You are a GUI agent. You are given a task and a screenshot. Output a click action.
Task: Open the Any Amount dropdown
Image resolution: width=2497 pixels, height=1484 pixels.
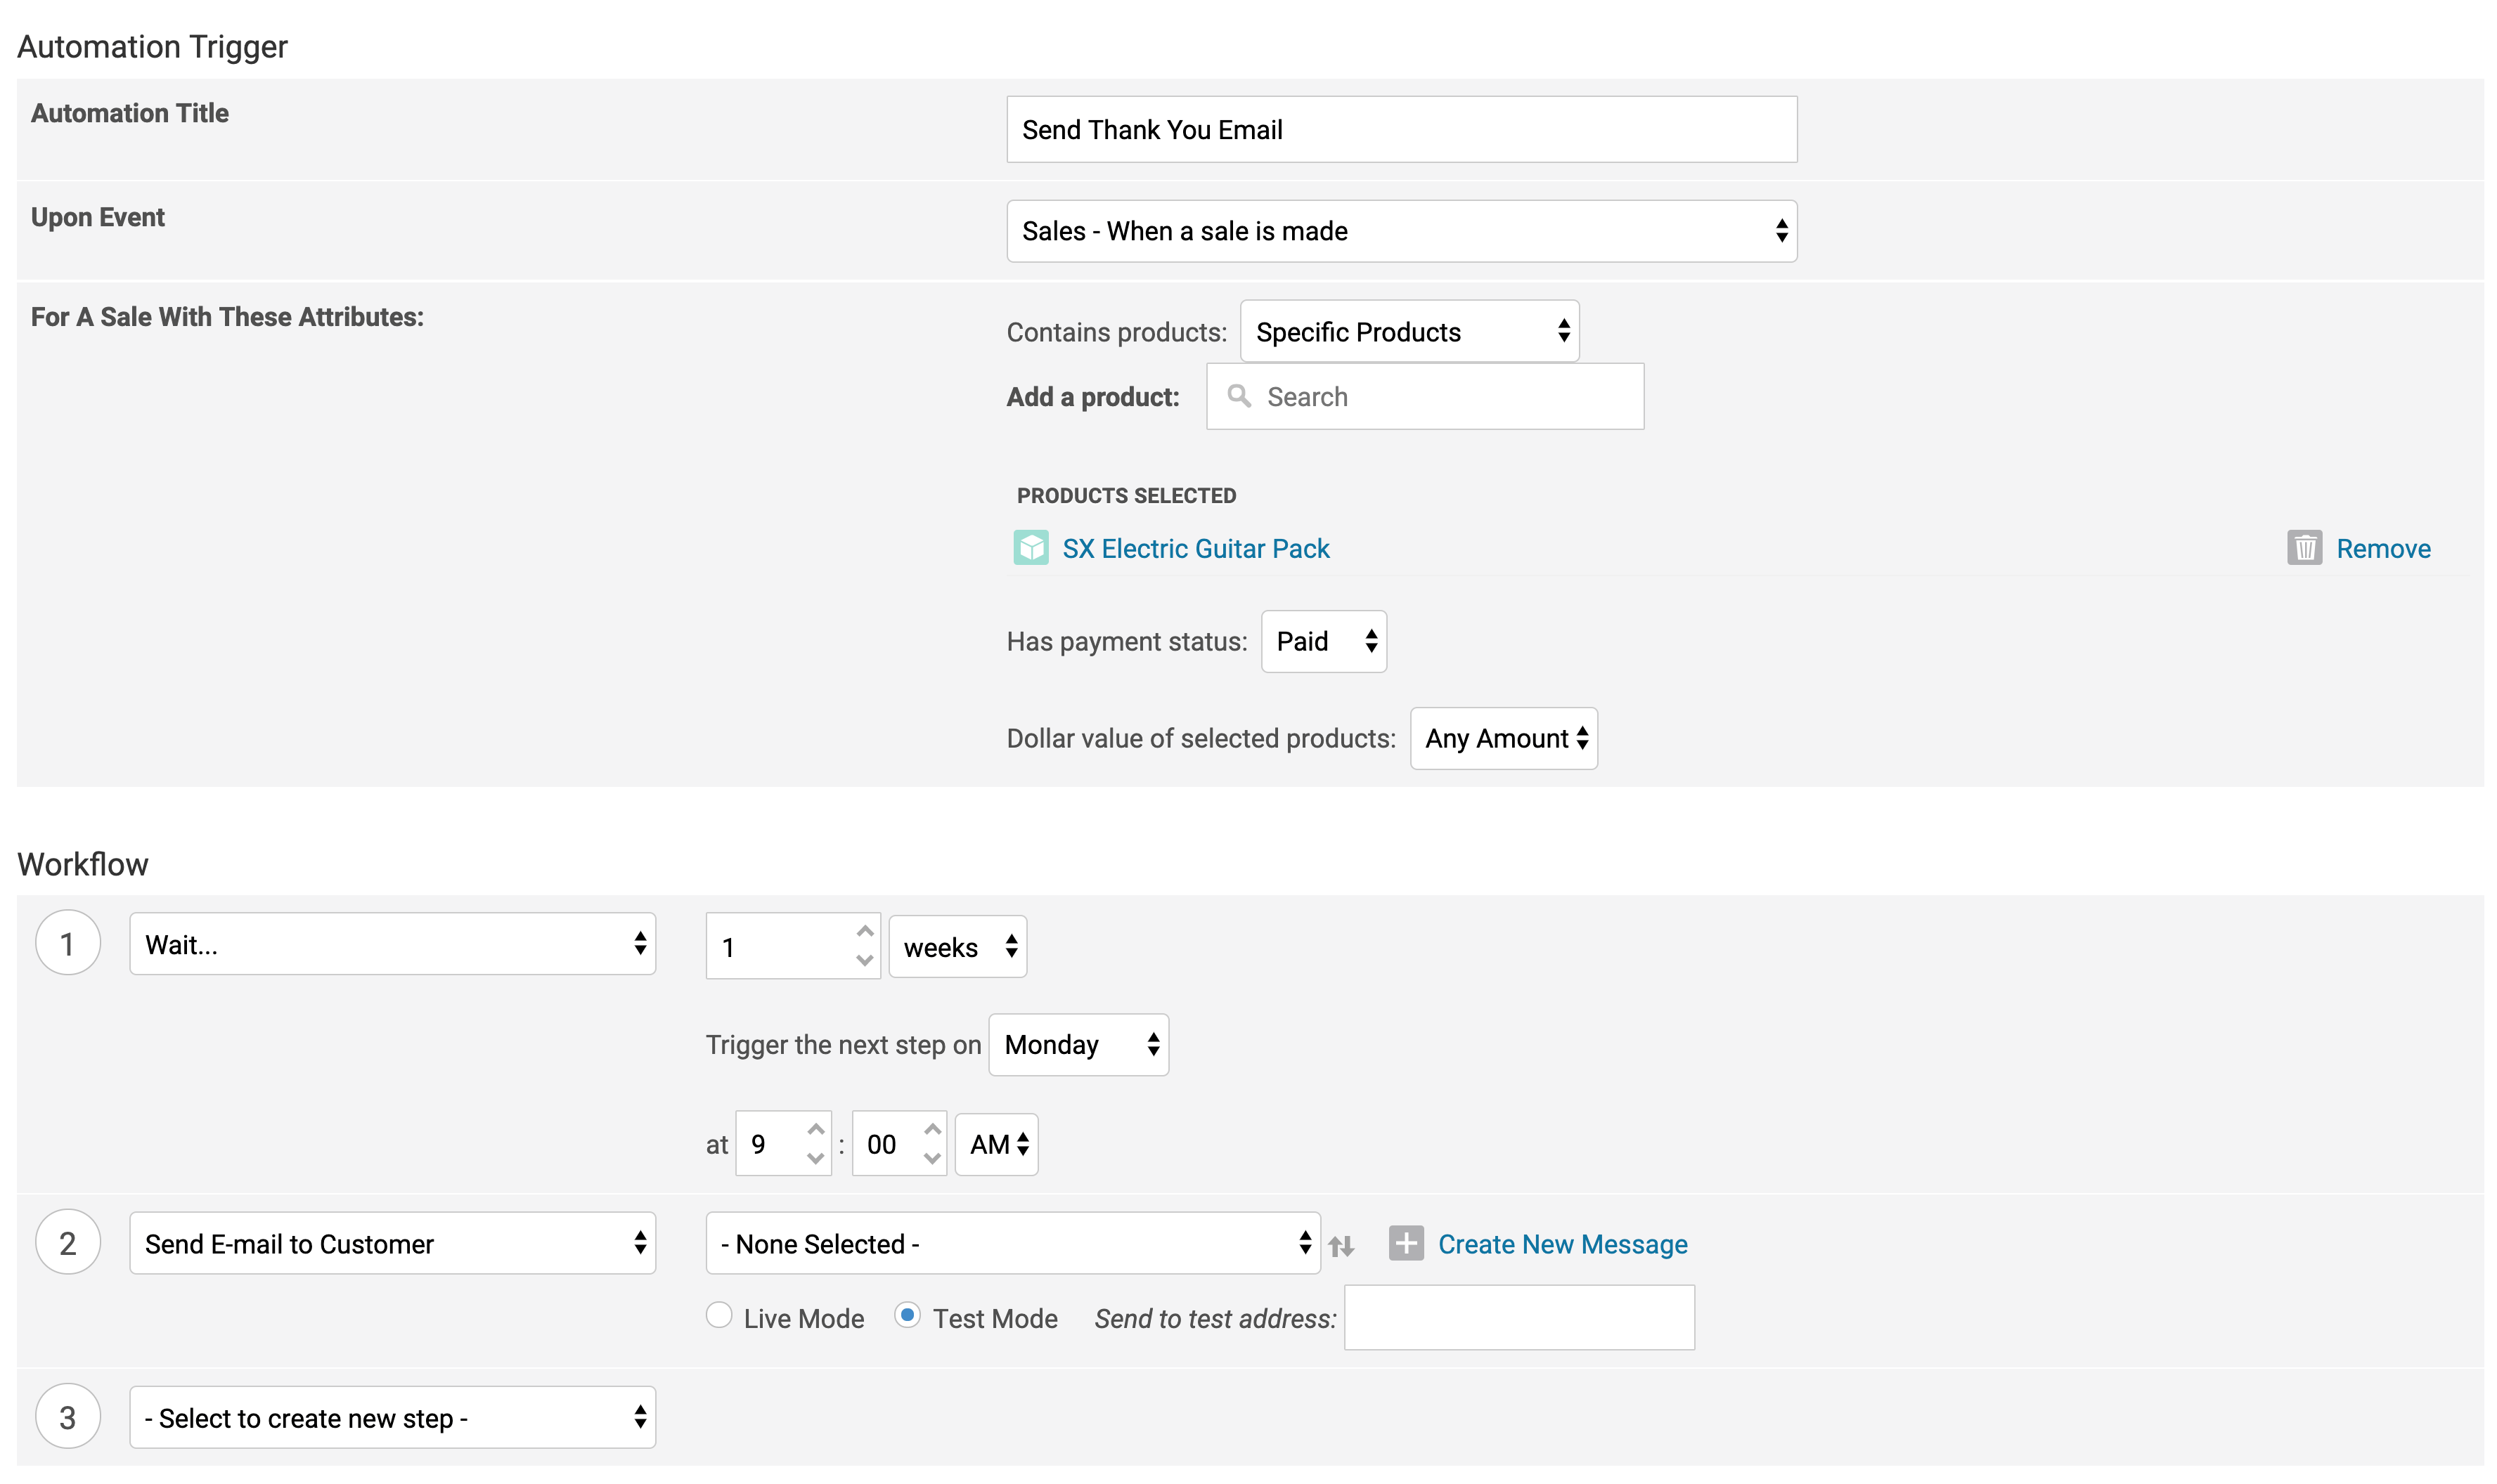[1502, 738]
